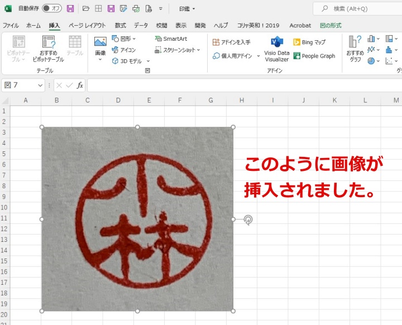Open the 開発 tab
402x325 pixels.
point(200,25)
